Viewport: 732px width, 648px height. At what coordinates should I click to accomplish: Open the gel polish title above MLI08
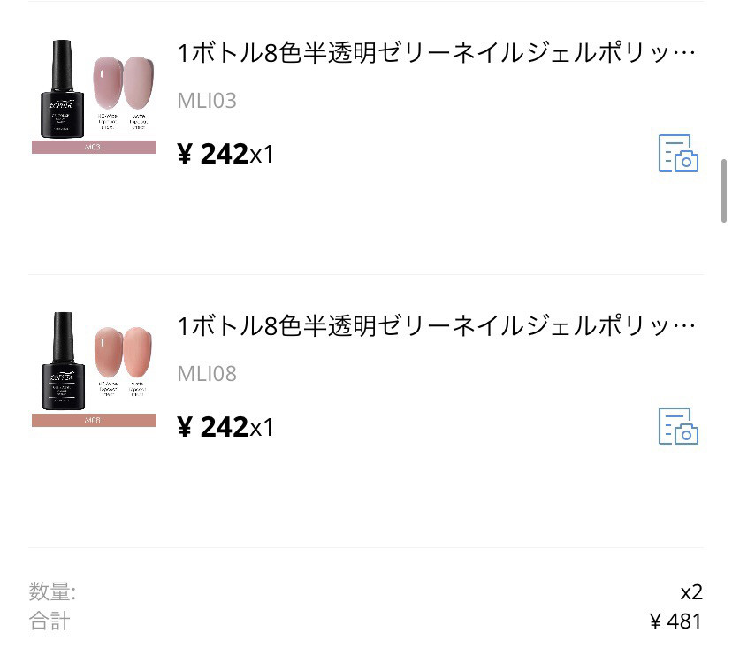(437, 326)
